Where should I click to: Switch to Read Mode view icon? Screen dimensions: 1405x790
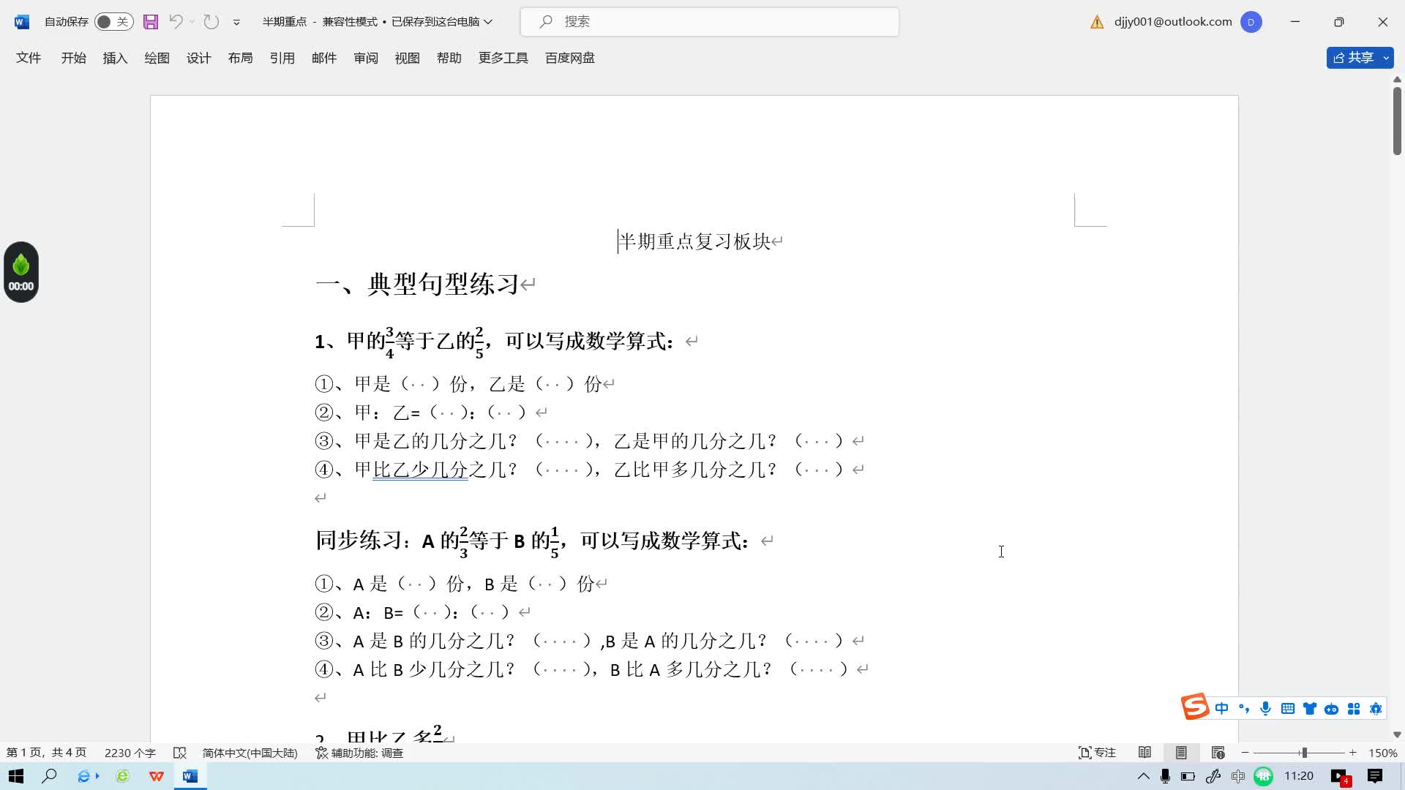pos(1145,753)
